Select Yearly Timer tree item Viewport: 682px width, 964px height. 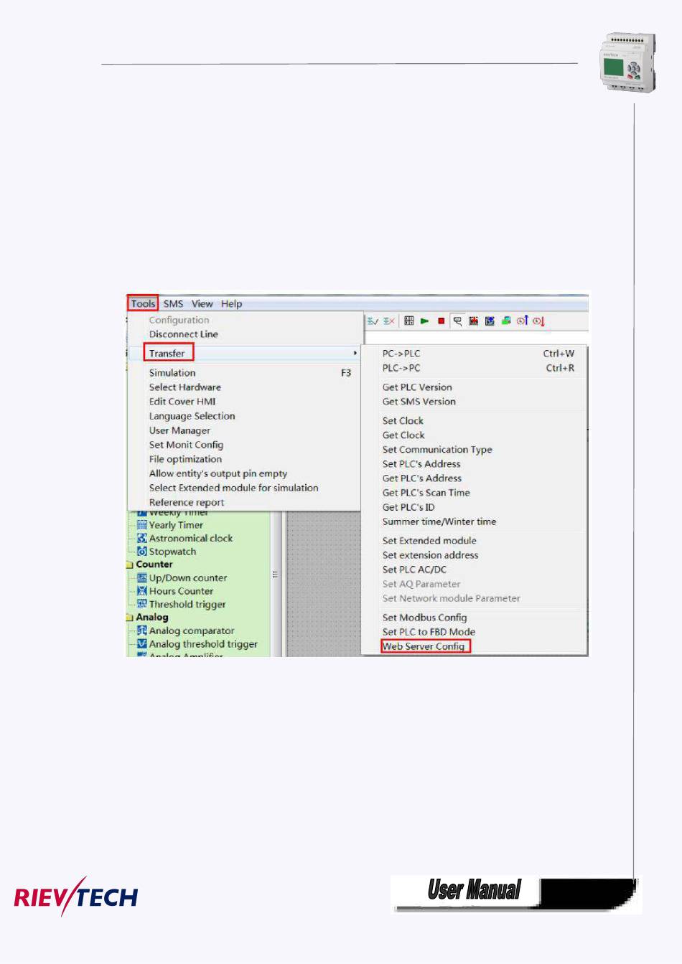(x=176, y=525)
